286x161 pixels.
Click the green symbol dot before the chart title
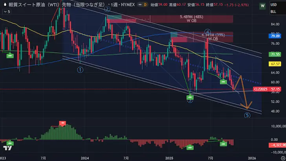click(4, 4)
